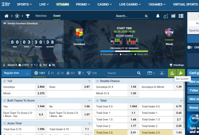
Task: Favorite Both Teams To Score star
Action: (5, 101)
